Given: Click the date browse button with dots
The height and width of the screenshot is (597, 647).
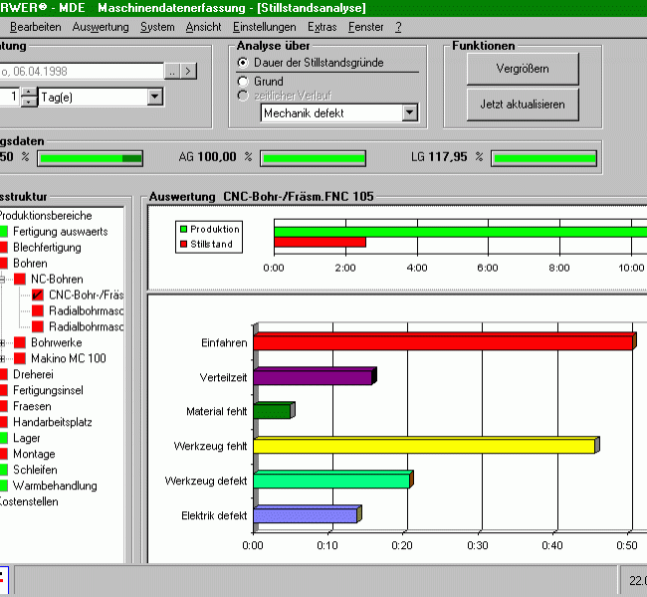Looking at the screenshot, I should click(x=172, y=71).
